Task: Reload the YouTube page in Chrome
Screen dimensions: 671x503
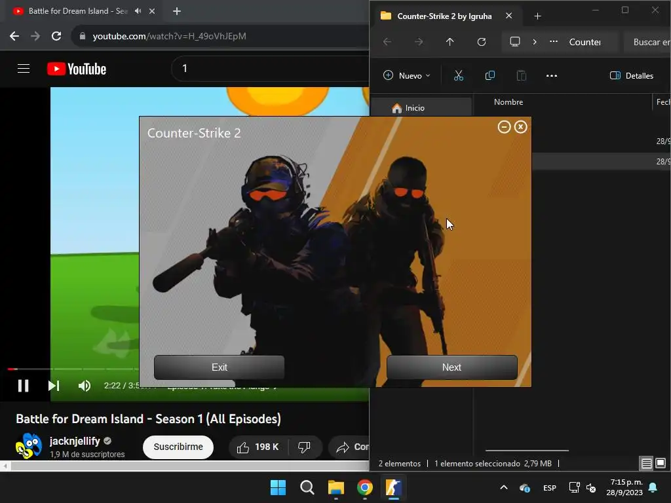Action: (56, 36)
